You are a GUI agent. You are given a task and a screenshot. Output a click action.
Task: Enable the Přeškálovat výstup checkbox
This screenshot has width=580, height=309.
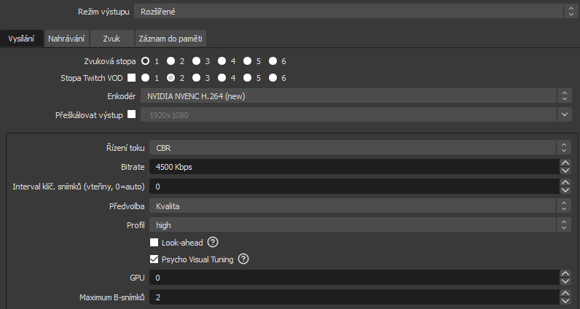(x=132, y=114)
